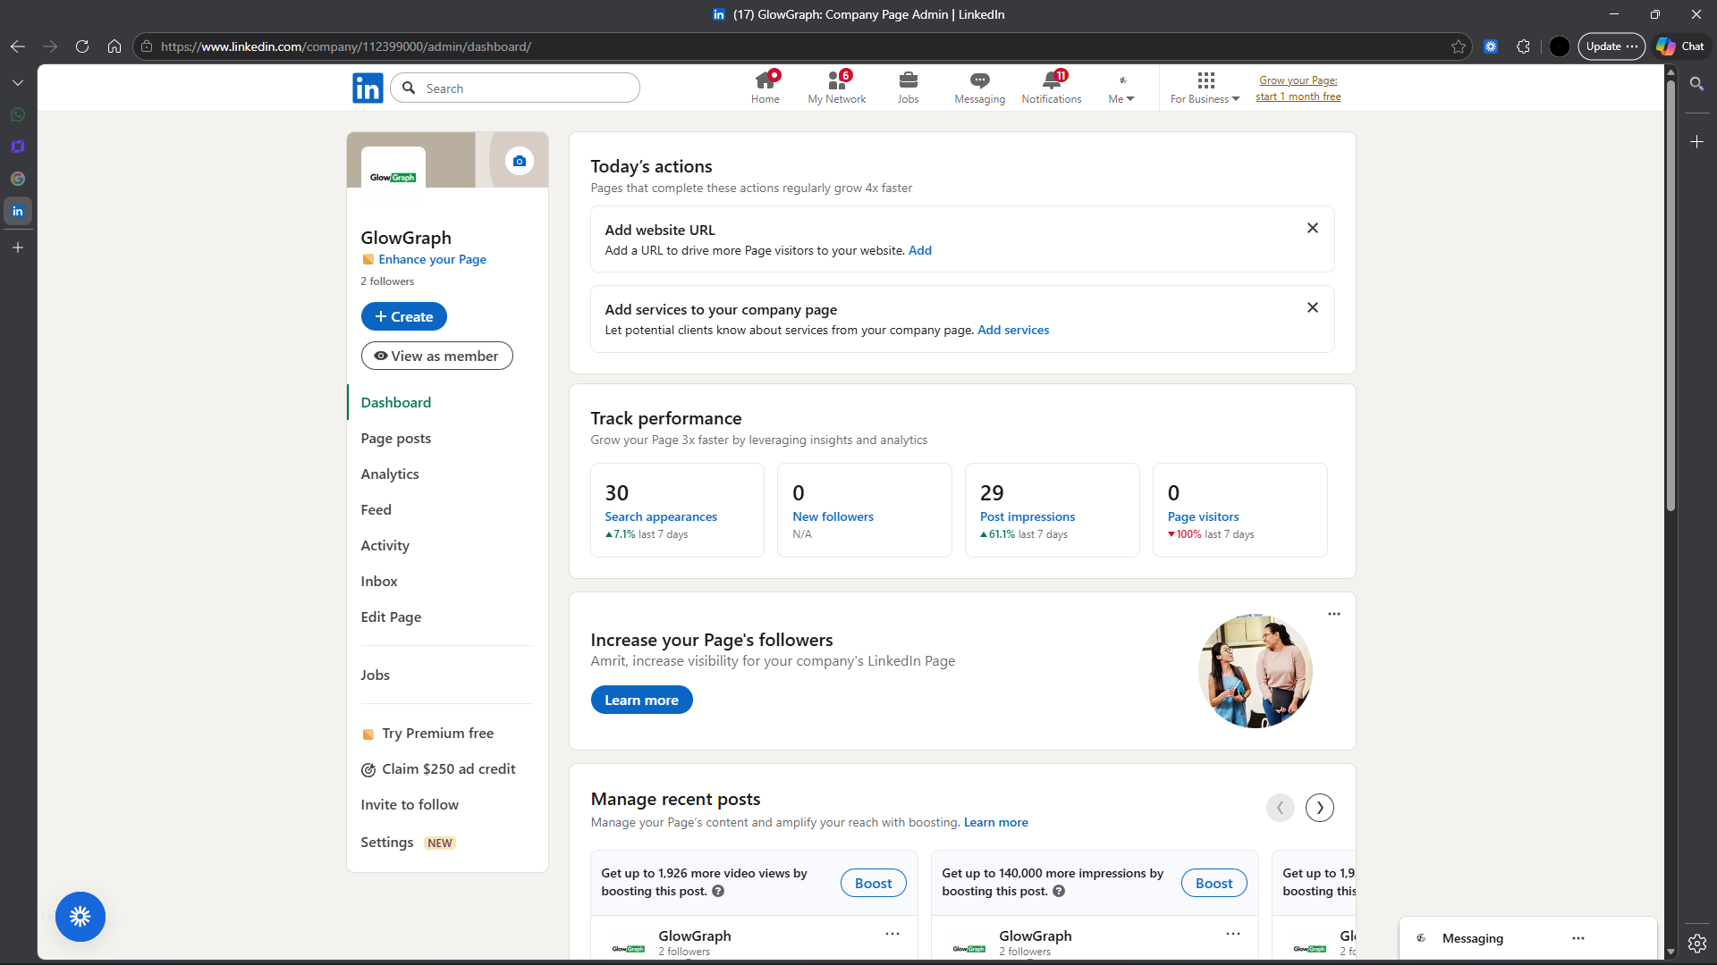Dismiss the Add website URL card
The height and width of the screenshot is (965, 1717).
(x=1312, y=228)
